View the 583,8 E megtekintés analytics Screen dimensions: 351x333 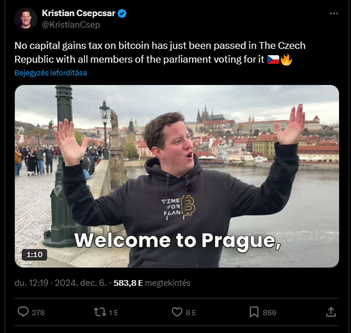click(152, 283)
